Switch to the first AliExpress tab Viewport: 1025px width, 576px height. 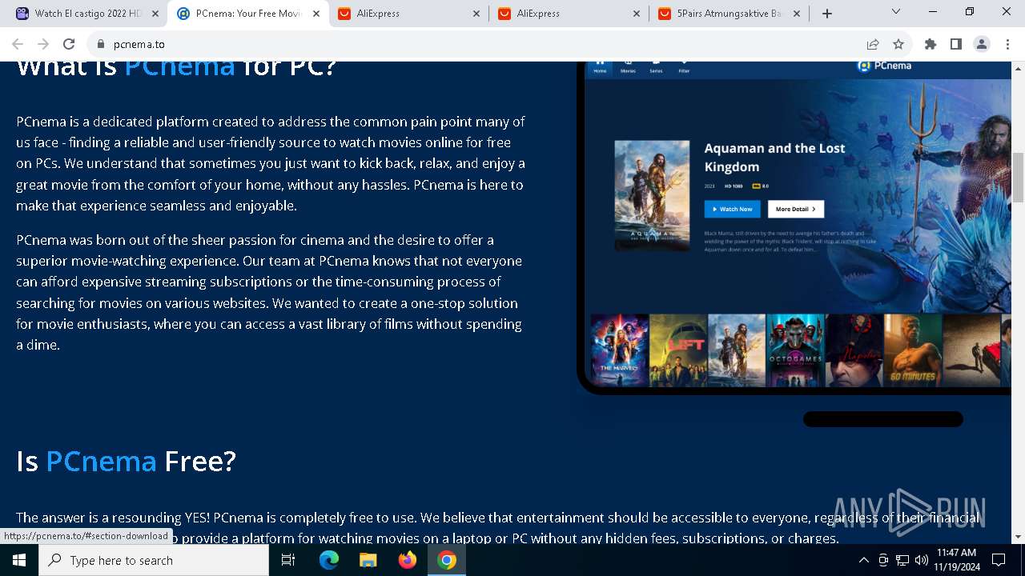[x=408, y=14]
